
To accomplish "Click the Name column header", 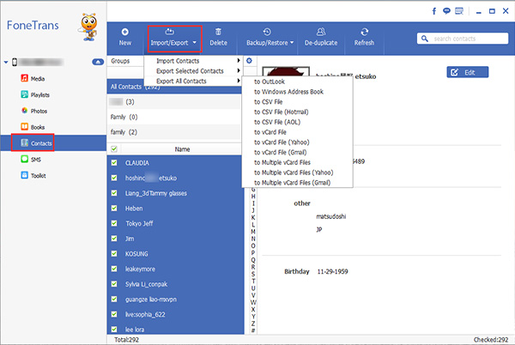I will pos(182,149).
